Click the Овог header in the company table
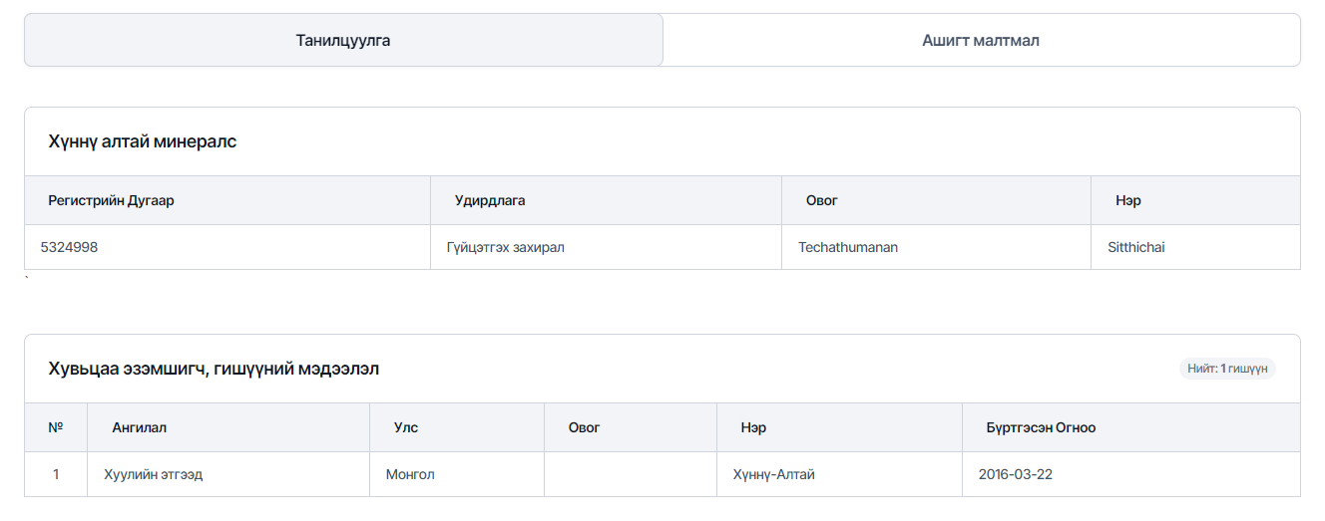 936,200
